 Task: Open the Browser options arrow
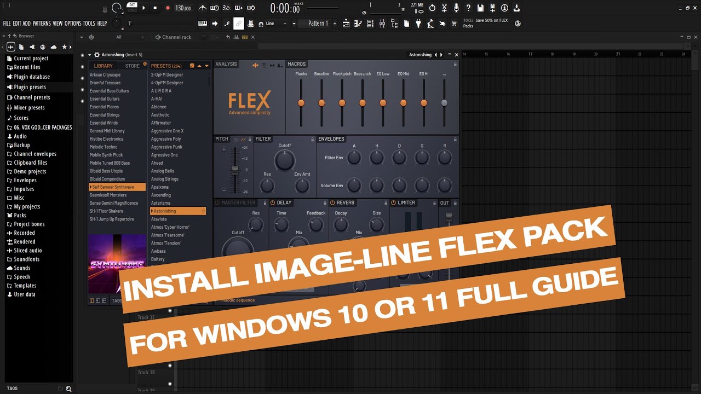(4, 36)
